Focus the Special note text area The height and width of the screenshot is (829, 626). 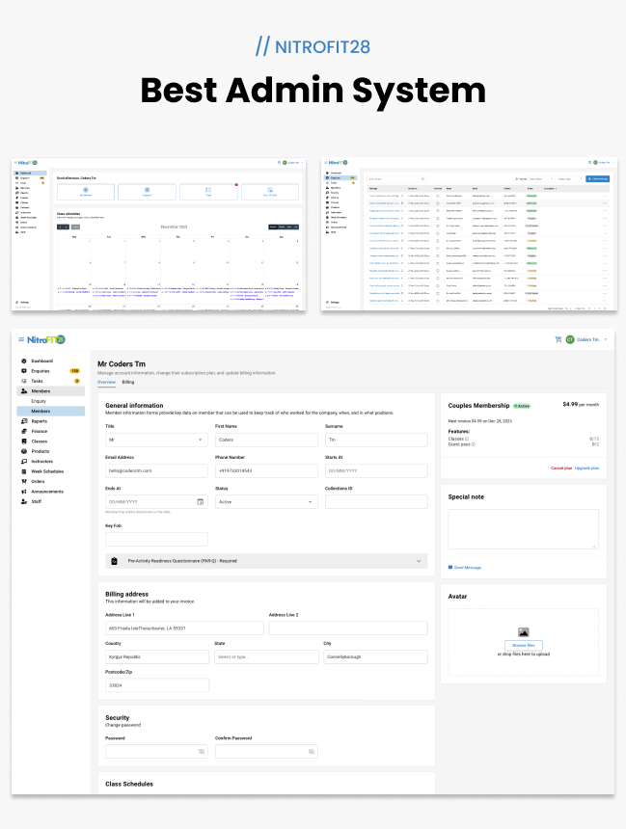pos(524,528)
